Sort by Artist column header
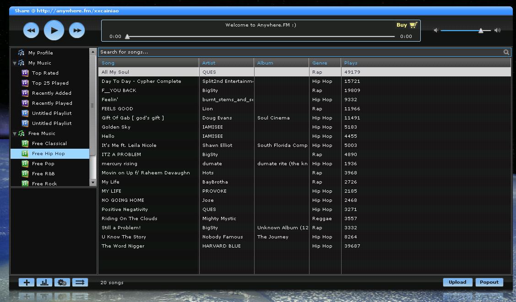 coord(226,63)
